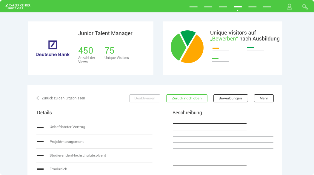Select the Studierender/Hochschulabsolvent detail row
The width and height of the screenshot is (314, 175).
click(94, 155)
